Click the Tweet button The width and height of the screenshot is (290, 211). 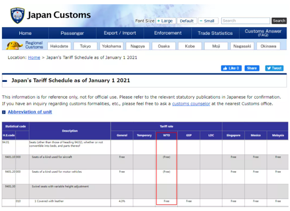coord(274,68)
